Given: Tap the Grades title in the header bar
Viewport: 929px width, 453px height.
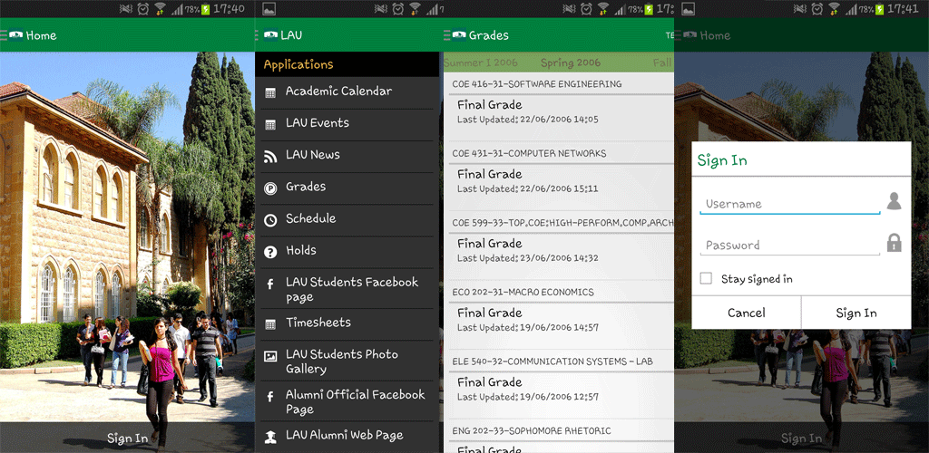Looking at the screenshot, I should (x=489, y=35).
